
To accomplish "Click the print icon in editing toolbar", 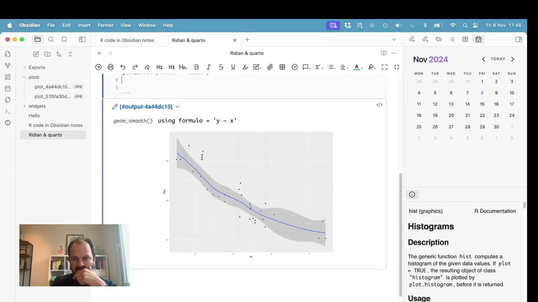I will [111, 67].
